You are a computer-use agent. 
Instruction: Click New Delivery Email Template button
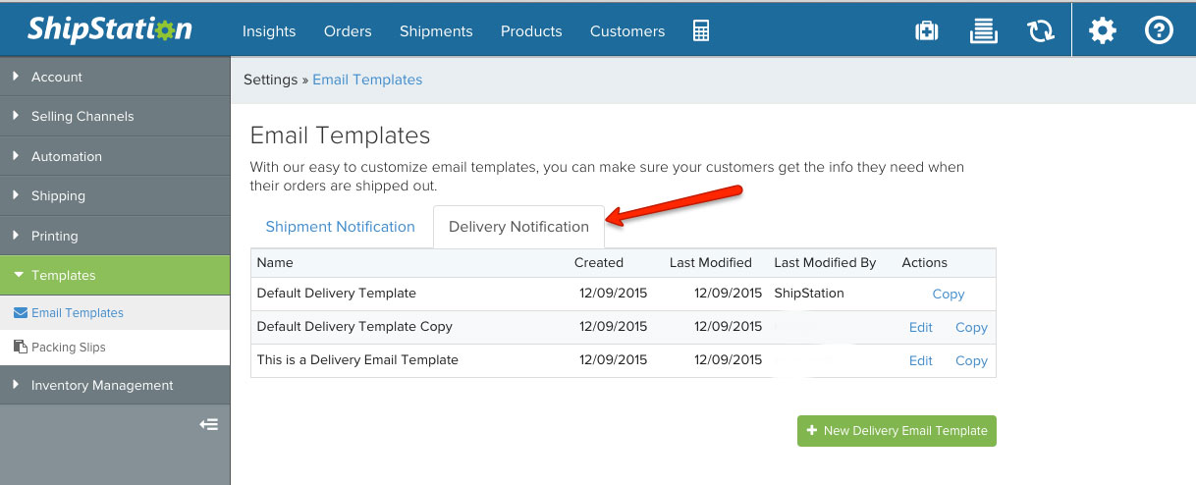point(896,430)
